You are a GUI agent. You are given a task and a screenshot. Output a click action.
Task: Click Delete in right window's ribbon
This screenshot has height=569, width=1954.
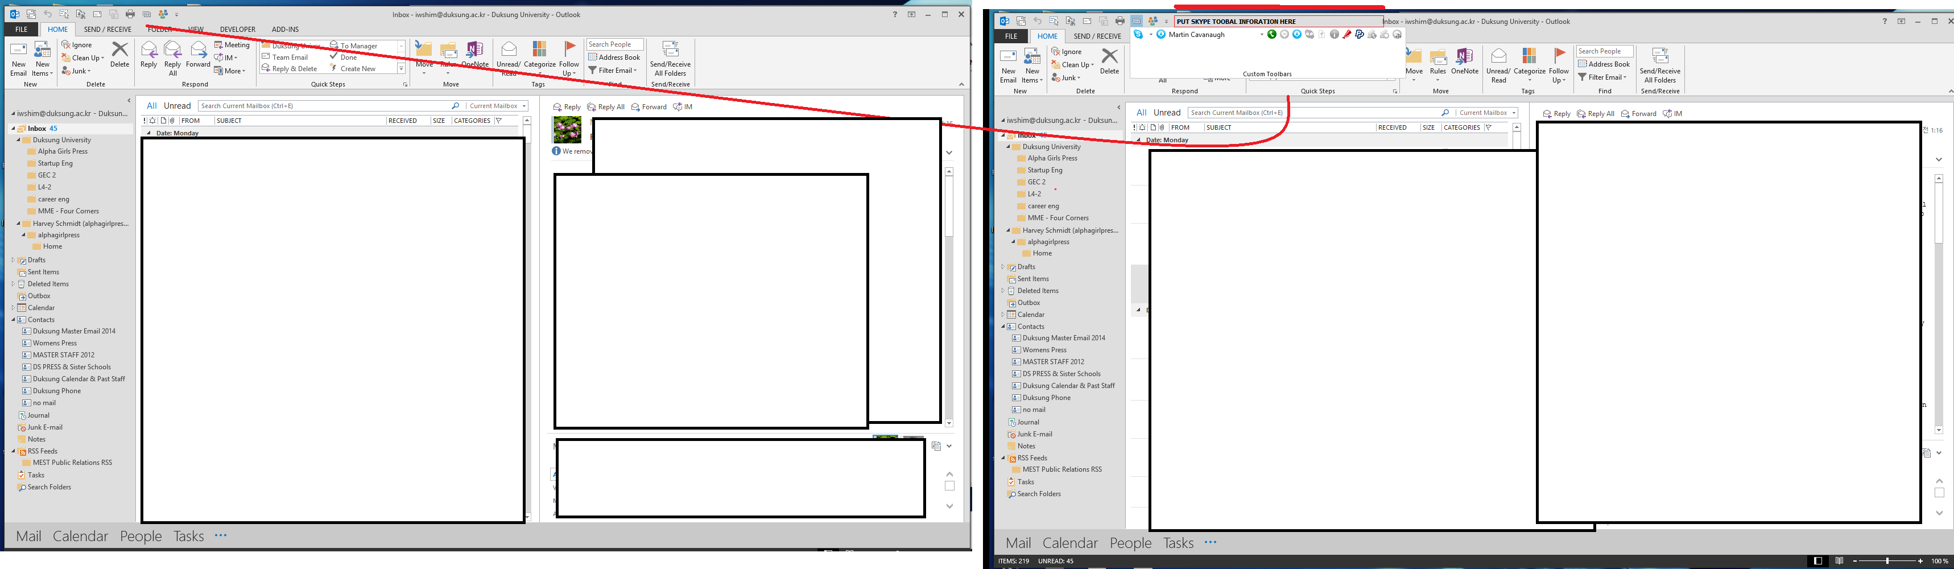click(1110, 61)
